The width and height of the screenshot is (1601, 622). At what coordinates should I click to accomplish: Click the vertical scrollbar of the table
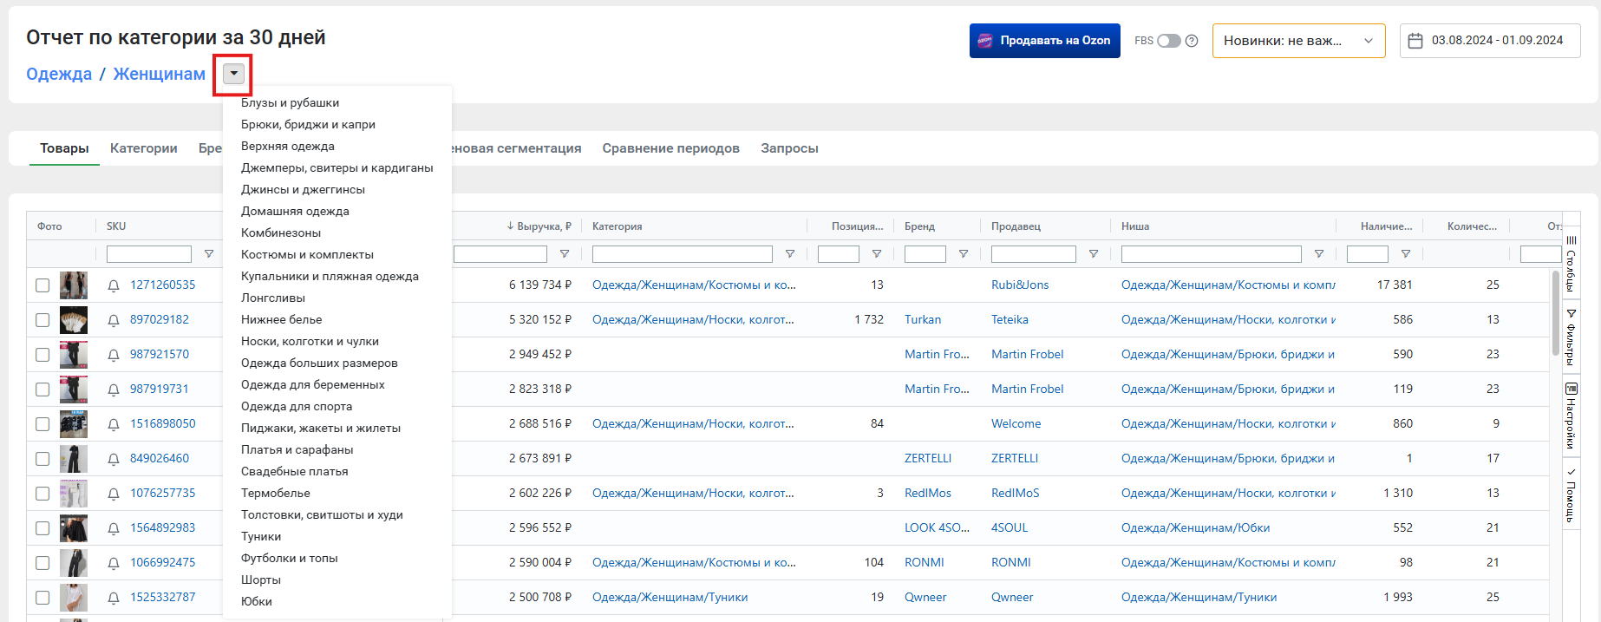coord(1556,312)
